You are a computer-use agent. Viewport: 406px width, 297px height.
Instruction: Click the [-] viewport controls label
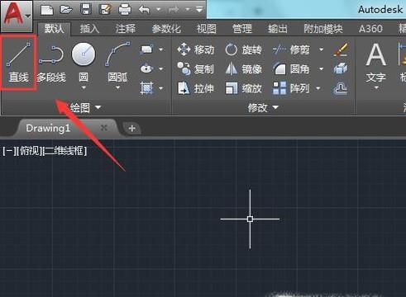pyautogui.click(x=8, y=151)
